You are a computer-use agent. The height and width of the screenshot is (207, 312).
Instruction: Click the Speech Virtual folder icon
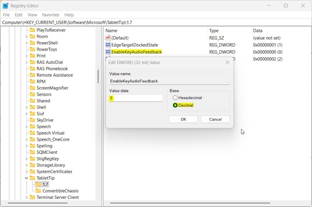pos(32,133)
